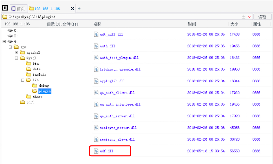Viewport: 273px width, 164px height.
Task: Select the C: drive
Action: pyautogui.click(x=13, y=31)
